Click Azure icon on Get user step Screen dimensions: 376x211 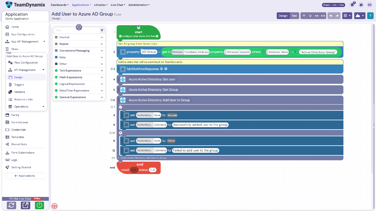coord(123,79)
